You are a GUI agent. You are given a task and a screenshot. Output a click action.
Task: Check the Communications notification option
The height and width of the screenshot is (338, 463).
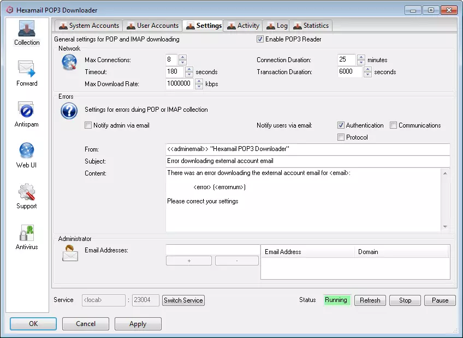tap(394, 125)
